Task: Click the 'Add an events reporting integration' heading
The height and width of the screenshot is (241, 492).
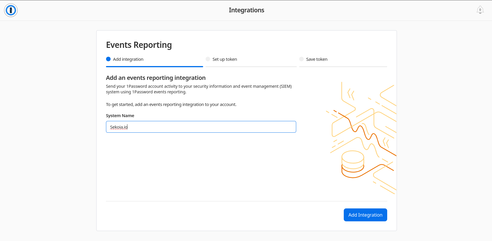Action: pyautogui.click(x=156, y=78)
